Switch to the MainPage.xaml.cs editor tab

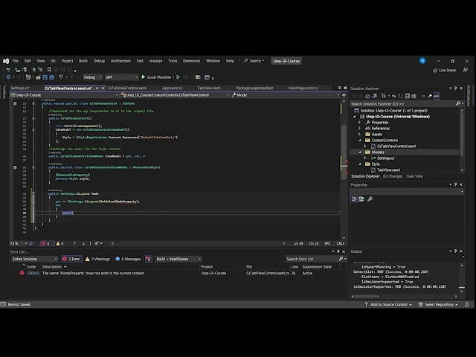(x=303, y=88)
